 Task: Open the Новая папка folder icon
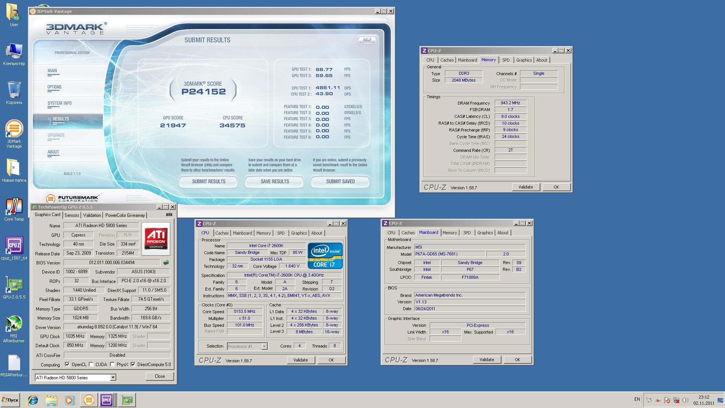coord(14,170)
